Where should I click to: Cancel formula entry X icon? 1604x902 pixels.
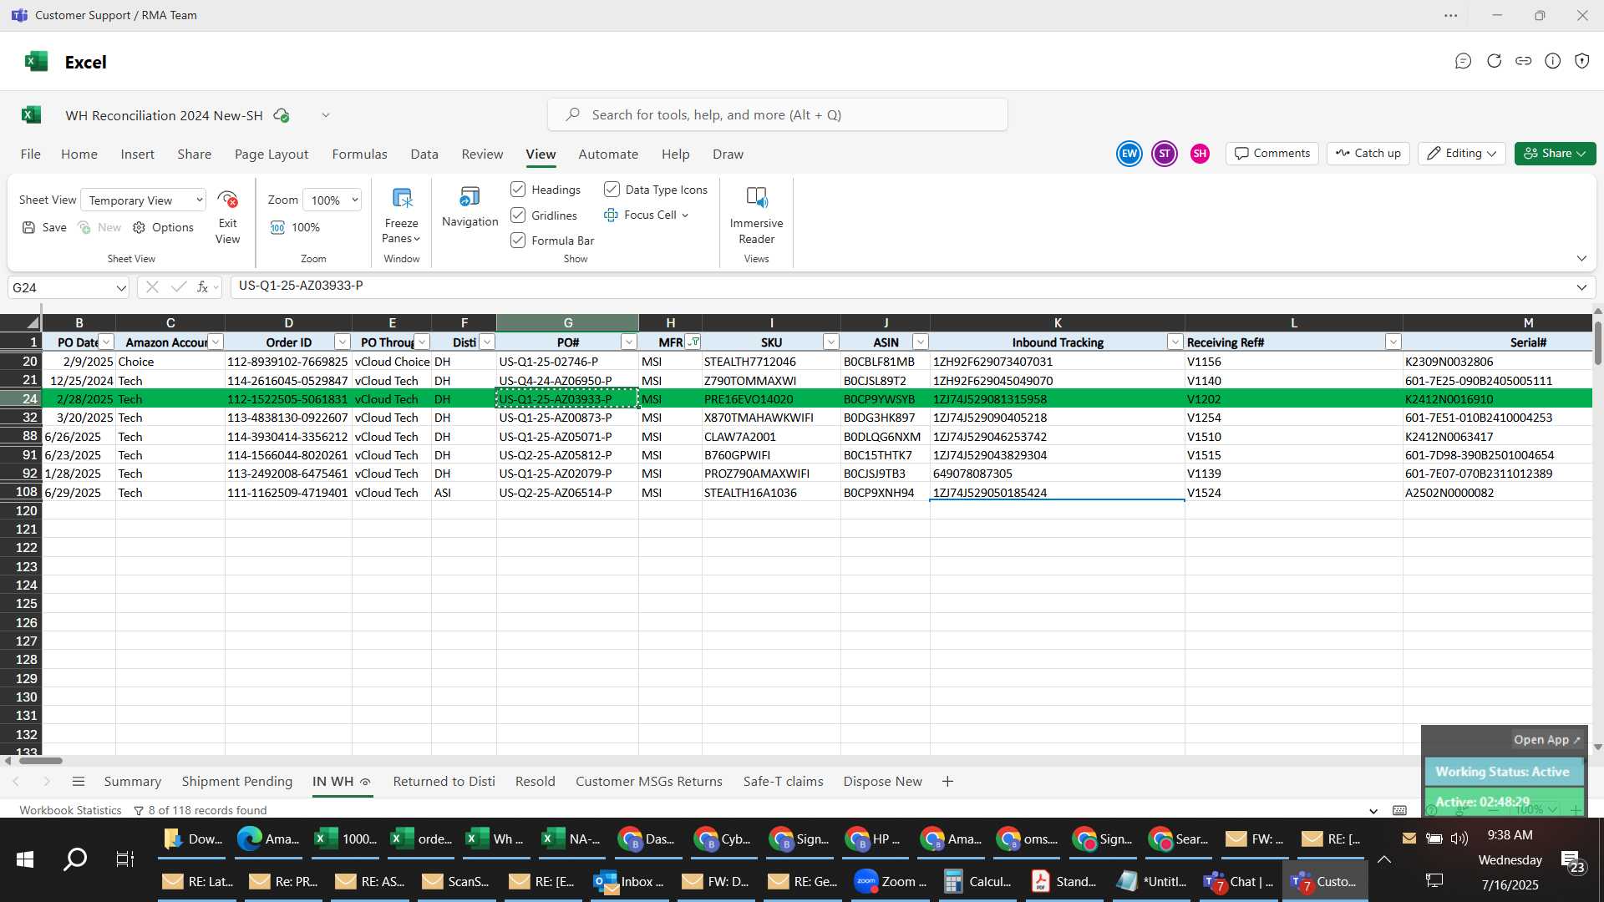[152, 286]
